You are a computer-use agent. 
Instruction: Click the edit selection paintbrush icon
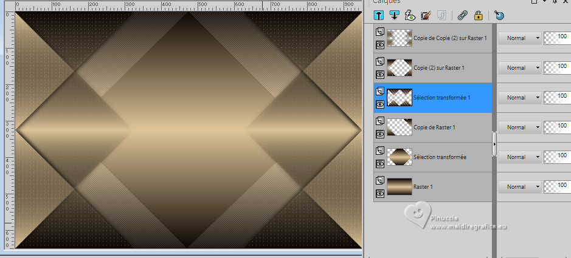pos(426,16)
